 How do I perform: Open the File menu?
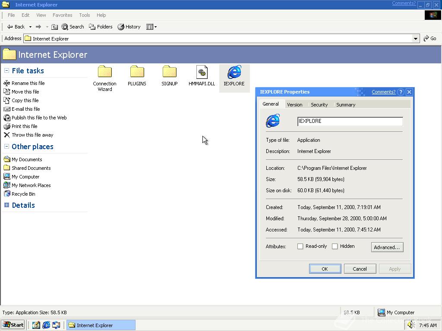coord(11,15)
